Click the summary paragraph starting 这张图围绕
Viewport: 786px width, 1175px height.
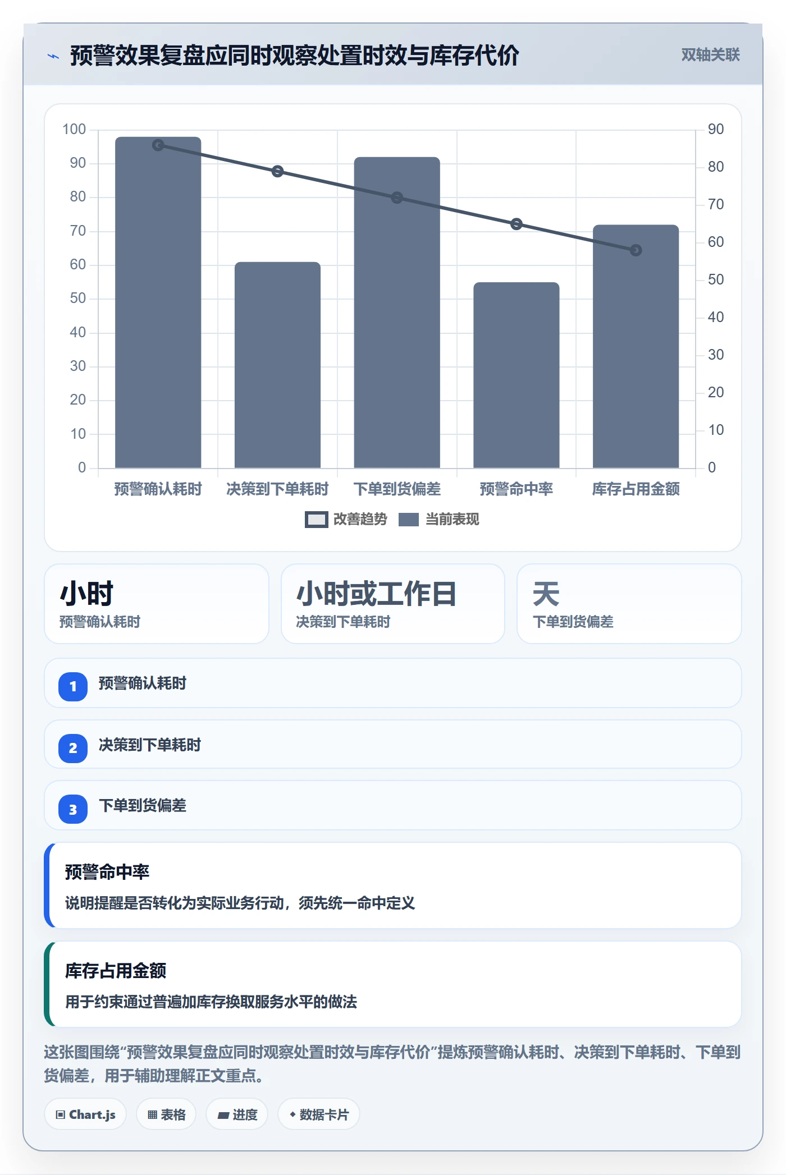click(x=392, y=1064)
